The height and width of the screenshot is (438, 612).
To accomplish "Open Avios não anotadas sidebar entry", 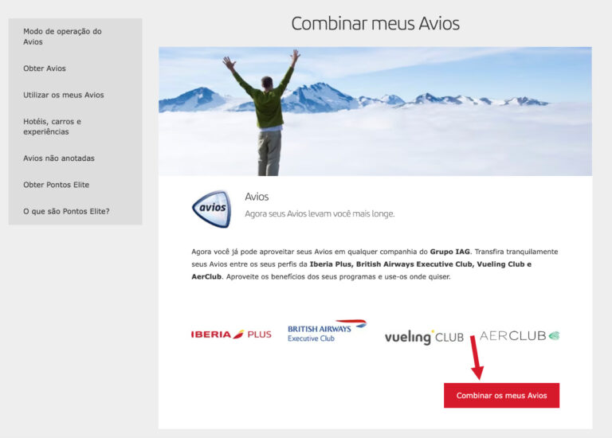I will [59, 158].
